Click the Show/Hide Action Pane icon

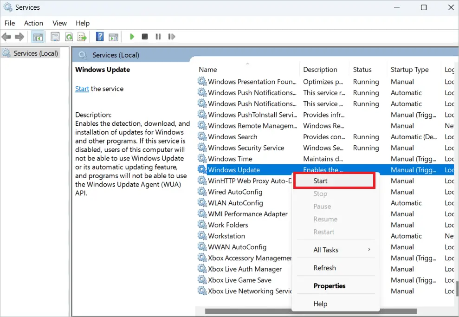coord(113,37)
